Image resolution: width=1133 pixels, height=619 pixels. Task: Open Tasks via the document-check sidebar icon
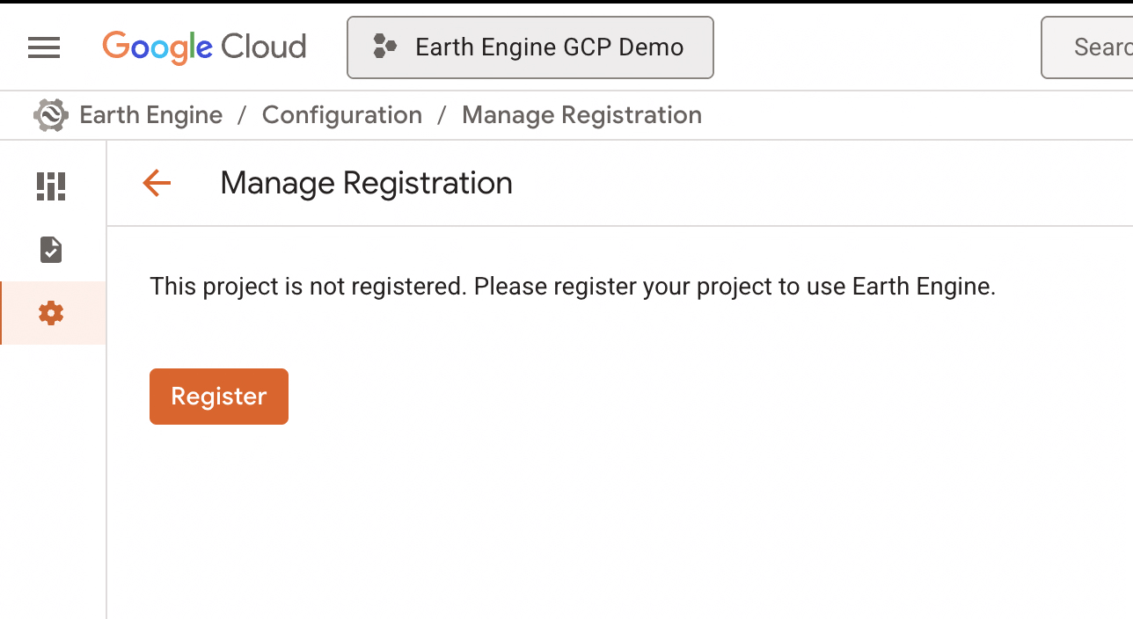pyautogui.click(x=50, y=250)
